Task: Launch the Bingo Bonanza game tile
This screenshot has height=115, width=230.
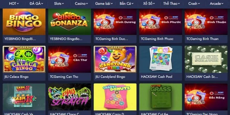Action: (x=70, y=22)
